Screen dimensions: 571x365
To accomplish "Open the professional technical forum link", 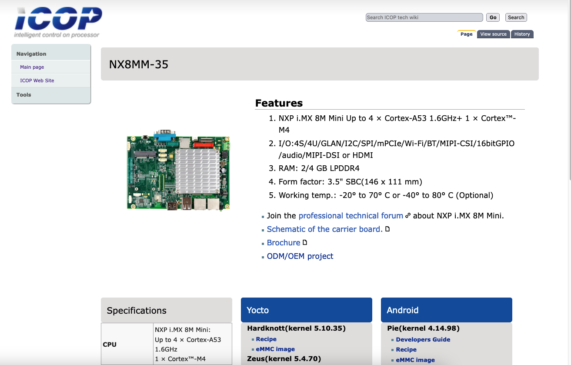I will tap(351, 215).
